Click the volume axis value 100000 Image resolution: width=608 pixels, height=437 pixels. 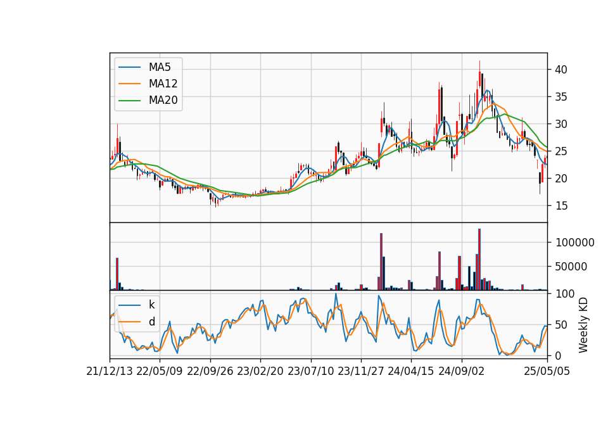tap(575, 243)
